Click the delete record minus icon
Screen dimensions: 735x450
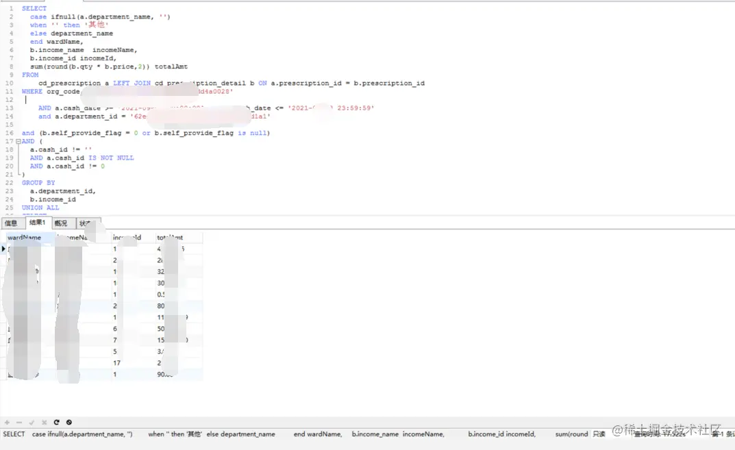pyautogui.click(x=19, y=423)
